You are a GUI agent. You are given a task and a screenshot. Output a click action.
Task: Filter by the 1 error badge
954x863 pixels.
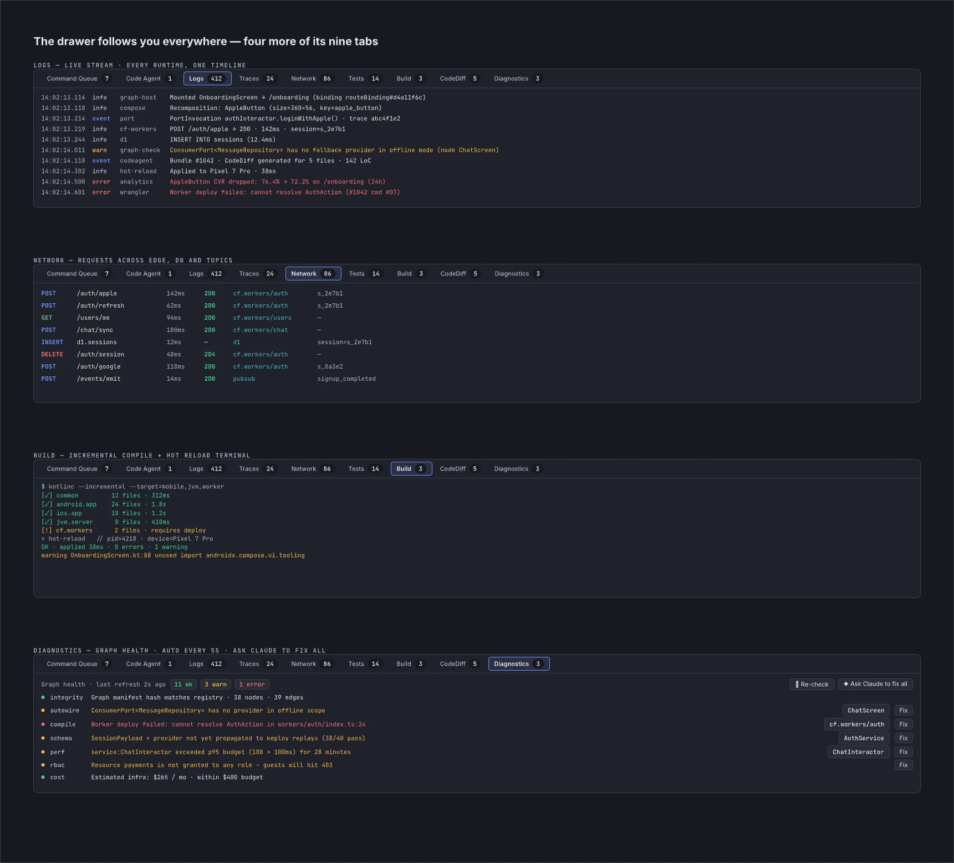tap(252, 685)
